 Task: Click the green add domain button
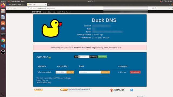[102, 57]
